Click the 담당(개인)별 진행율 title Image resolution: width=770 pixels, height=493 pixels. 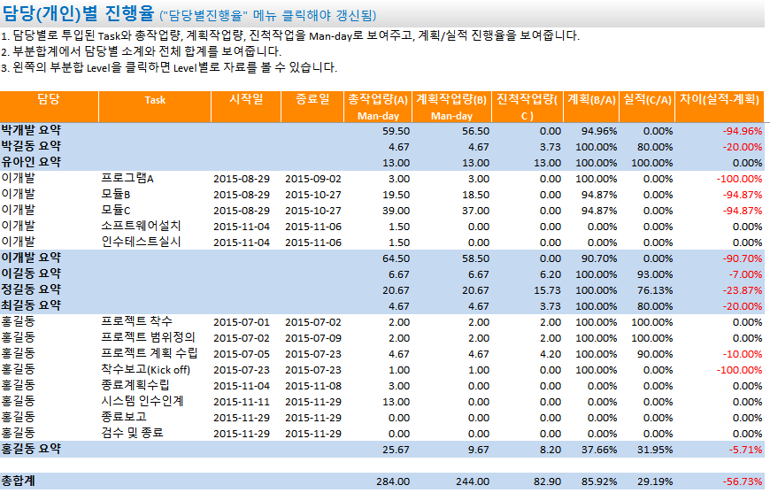tap(79, 13)
